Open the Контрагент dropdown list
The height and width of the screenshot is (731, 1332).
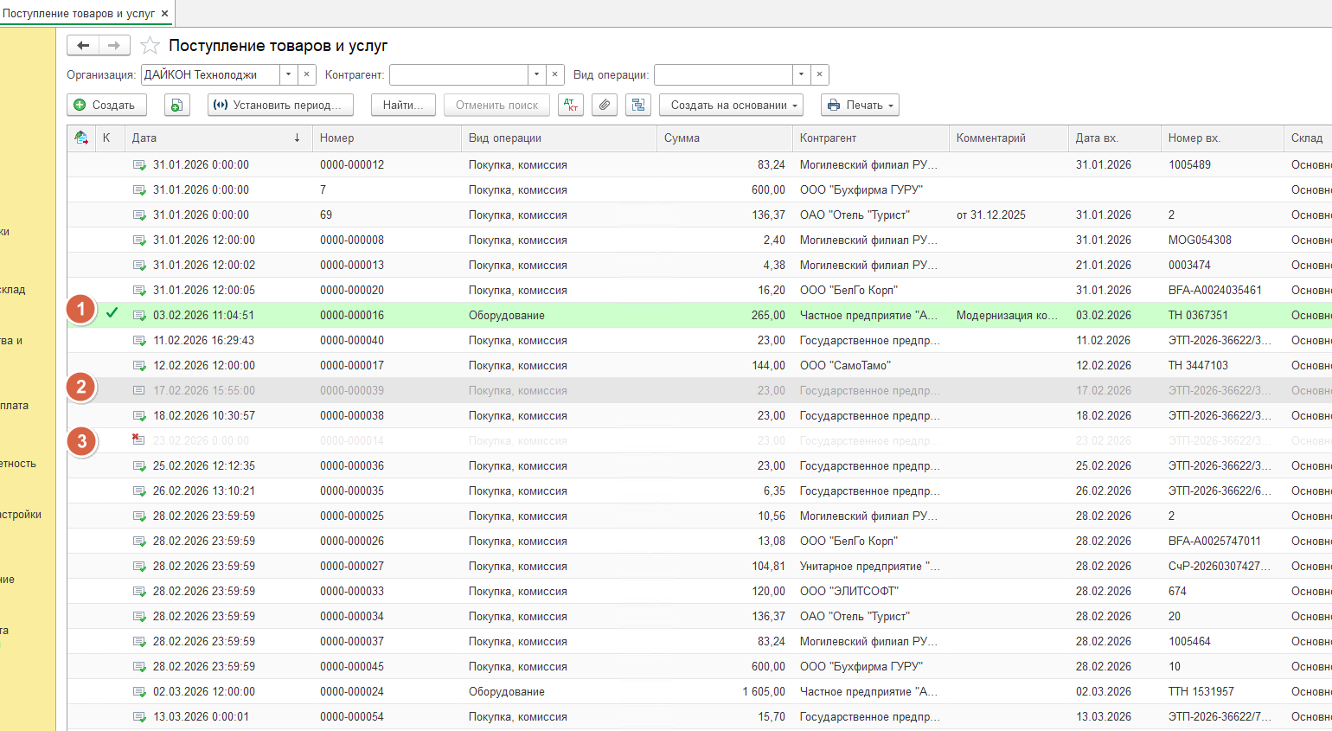coord(537,74)
